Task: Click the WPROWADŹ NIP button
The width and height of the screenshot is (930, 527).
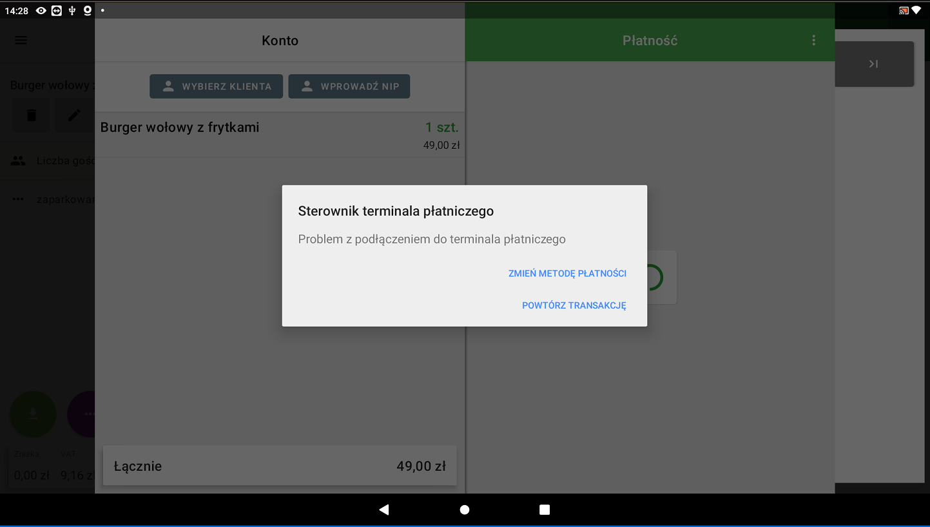Action: tap(349, 86)
